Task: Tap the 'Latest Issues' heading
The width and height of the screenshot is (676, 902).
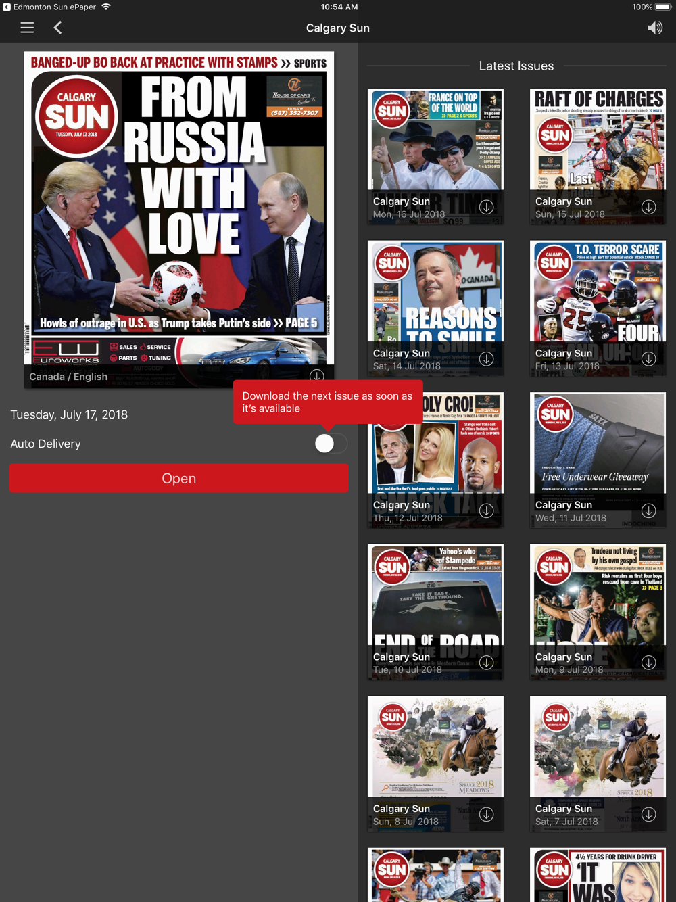Action: click(x=516, y=66)
